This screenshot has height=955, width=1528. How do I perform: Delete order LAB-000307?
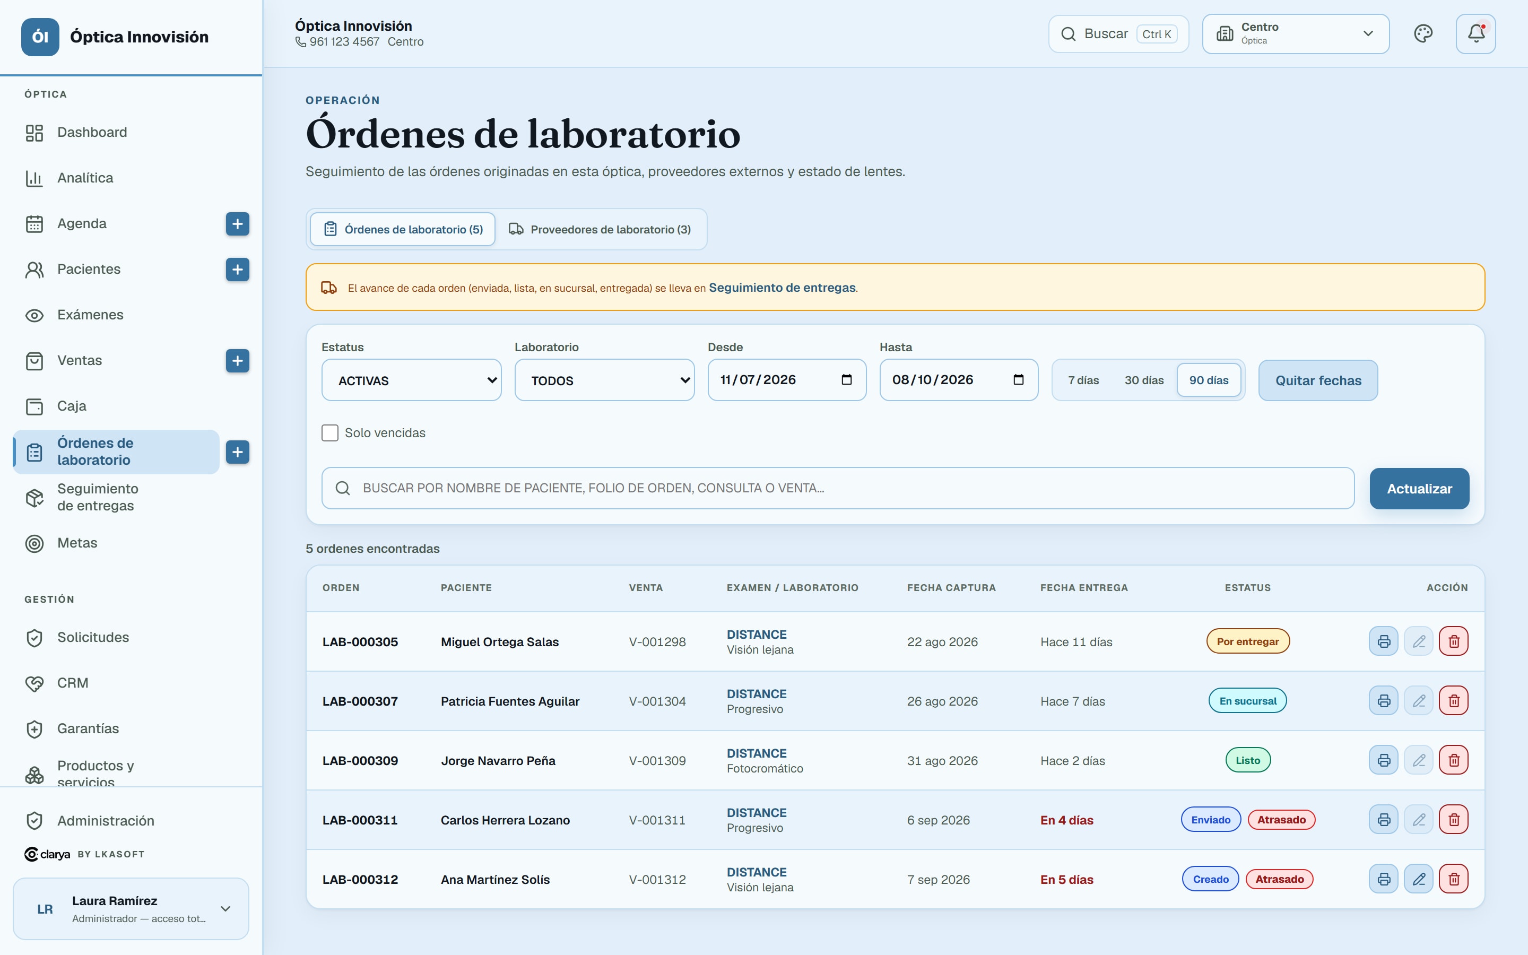pos(1454,700)
